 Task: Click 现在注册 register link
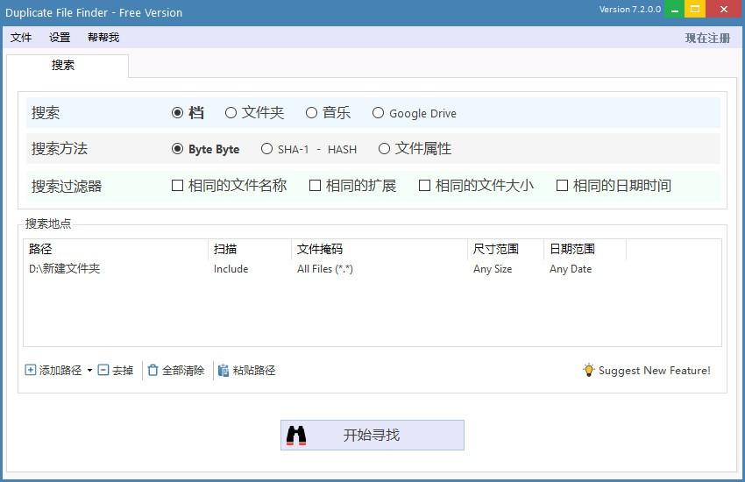707,38
